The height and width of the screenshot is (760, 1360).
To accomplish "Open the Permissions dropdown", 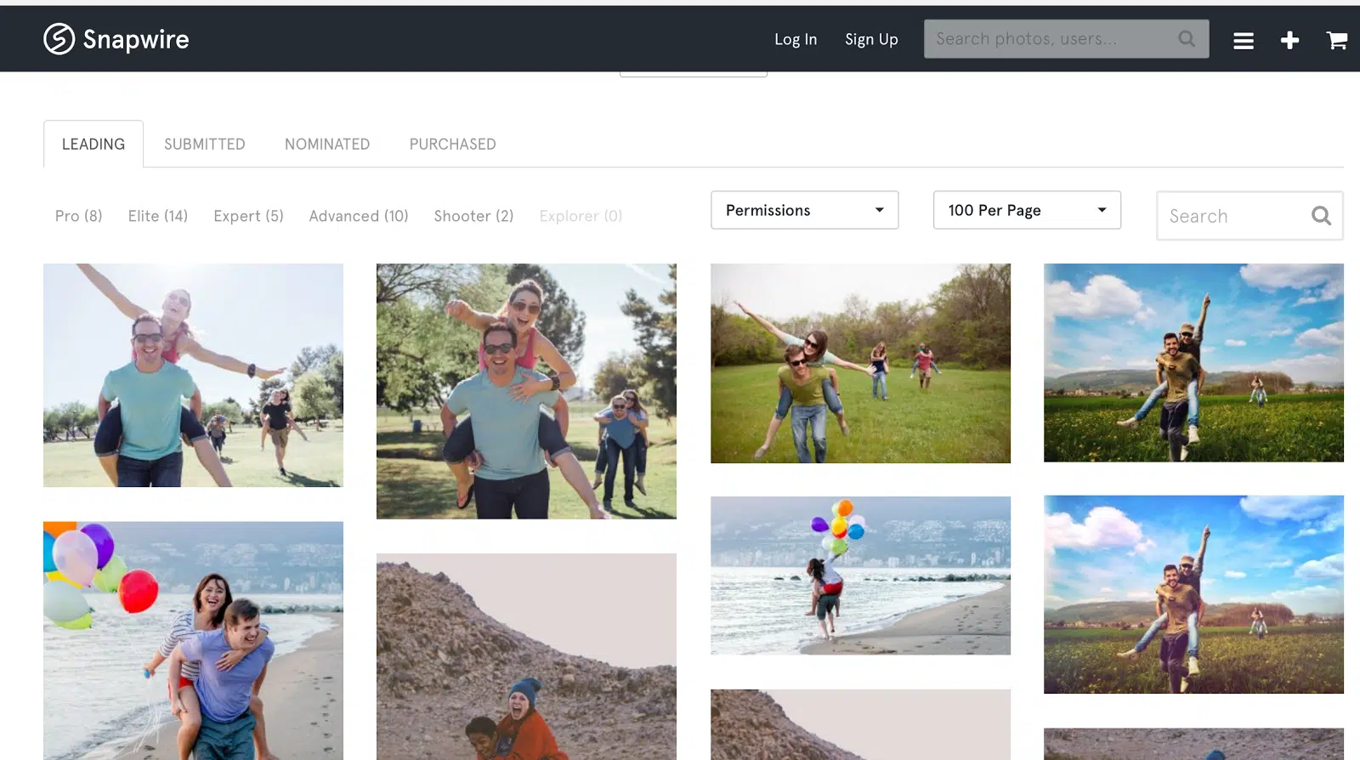I will [804, 210].
